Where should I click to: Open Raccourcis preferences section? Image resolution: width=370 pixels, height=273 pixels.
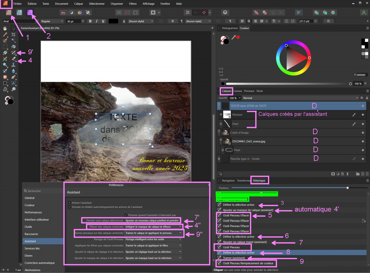[x=31, y=234]
